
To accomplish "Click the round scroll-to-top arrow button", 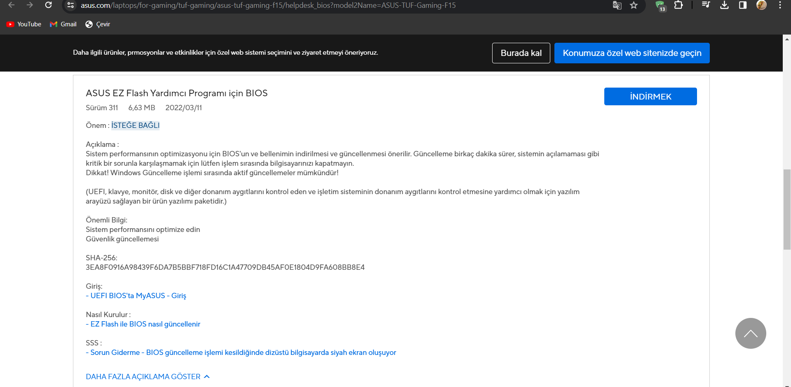I will (751, 333).
